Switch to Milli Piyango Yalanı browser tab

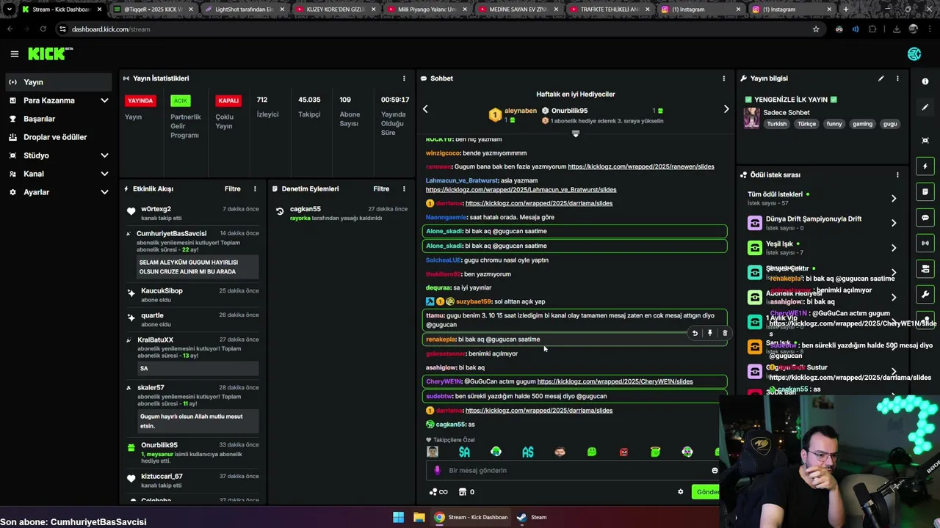pyautogui.click(x=426, y=10)
